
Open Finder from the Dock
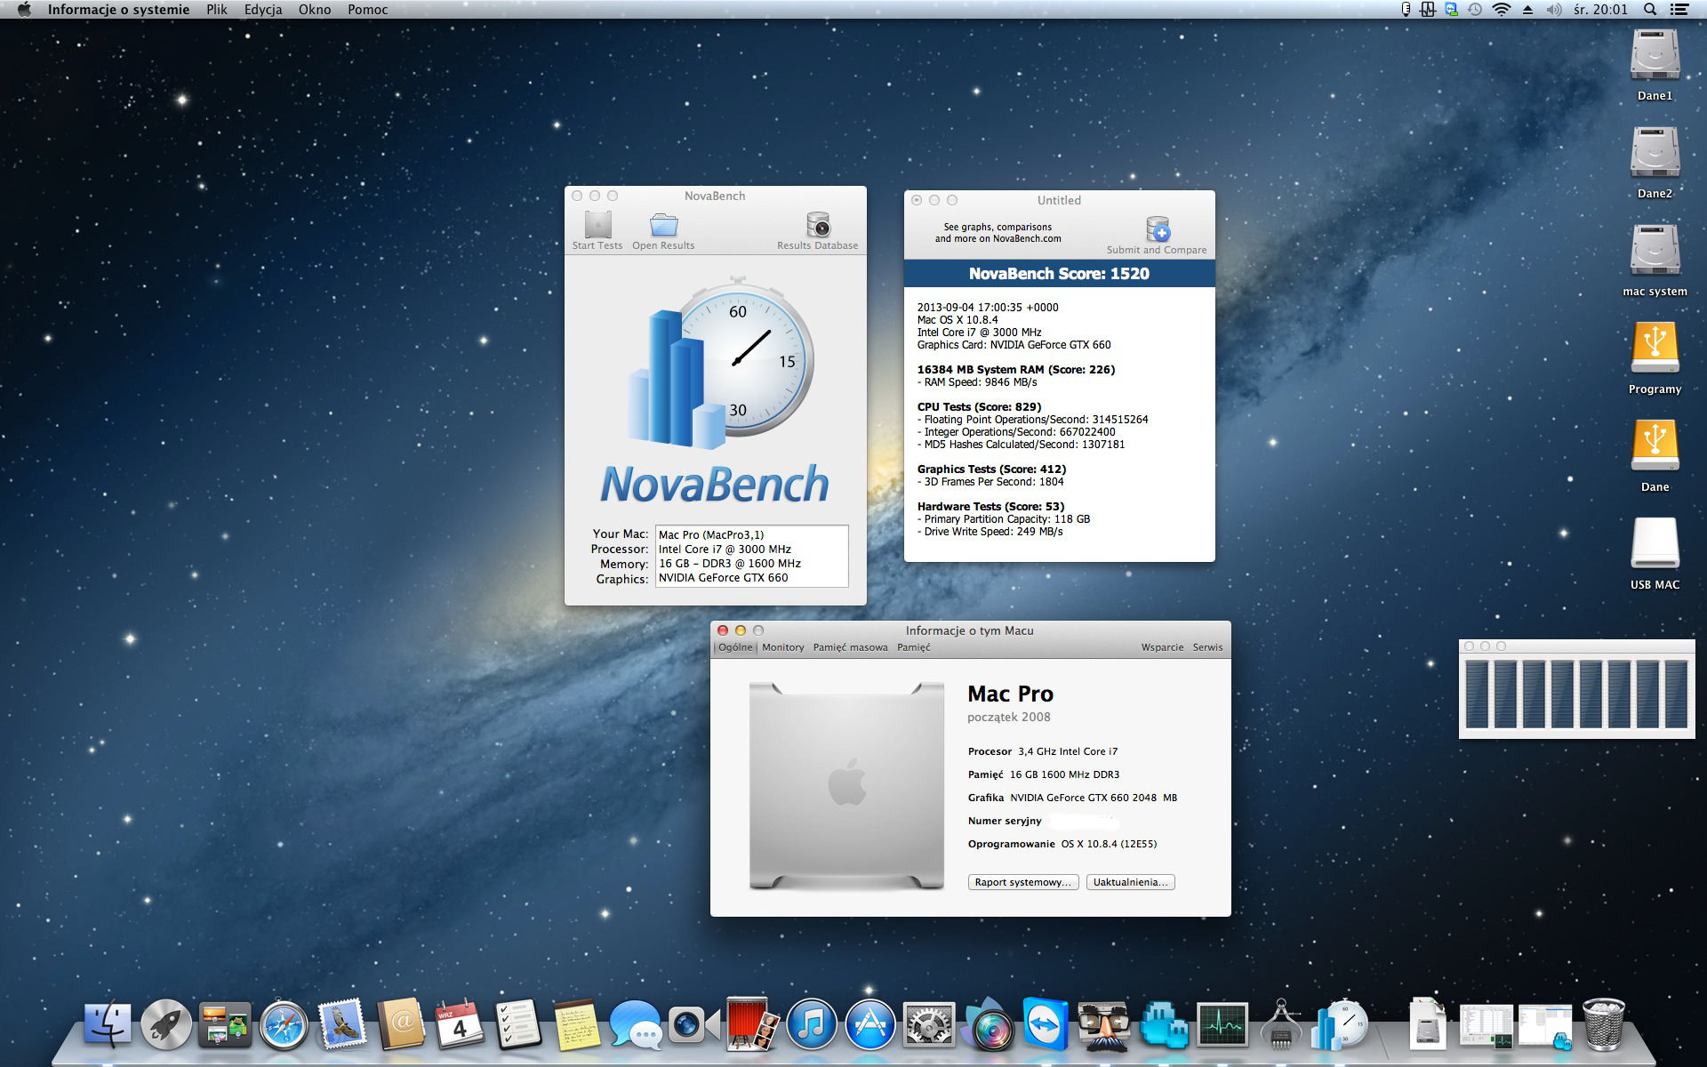(108, 1024)
